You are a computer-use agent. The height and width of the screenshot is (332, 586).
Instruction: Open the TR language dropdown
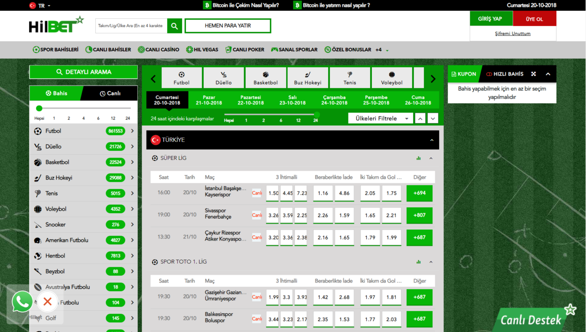(x=40, y=6)
